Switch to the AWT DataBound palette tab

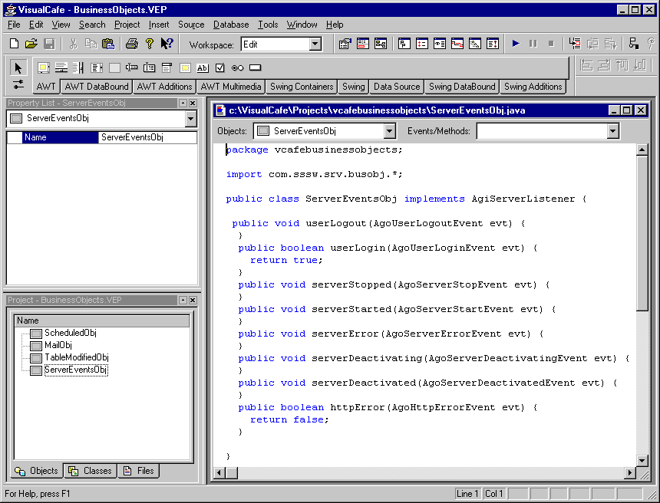click(x=97, y=87)
